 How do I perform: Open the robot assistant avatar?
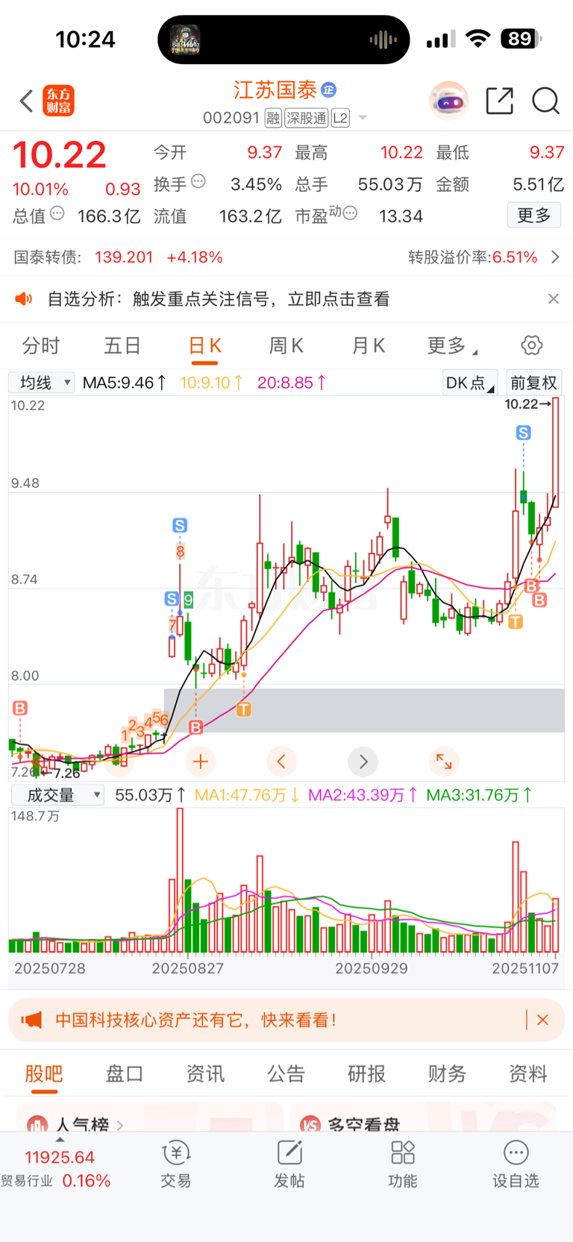point(448,100)
